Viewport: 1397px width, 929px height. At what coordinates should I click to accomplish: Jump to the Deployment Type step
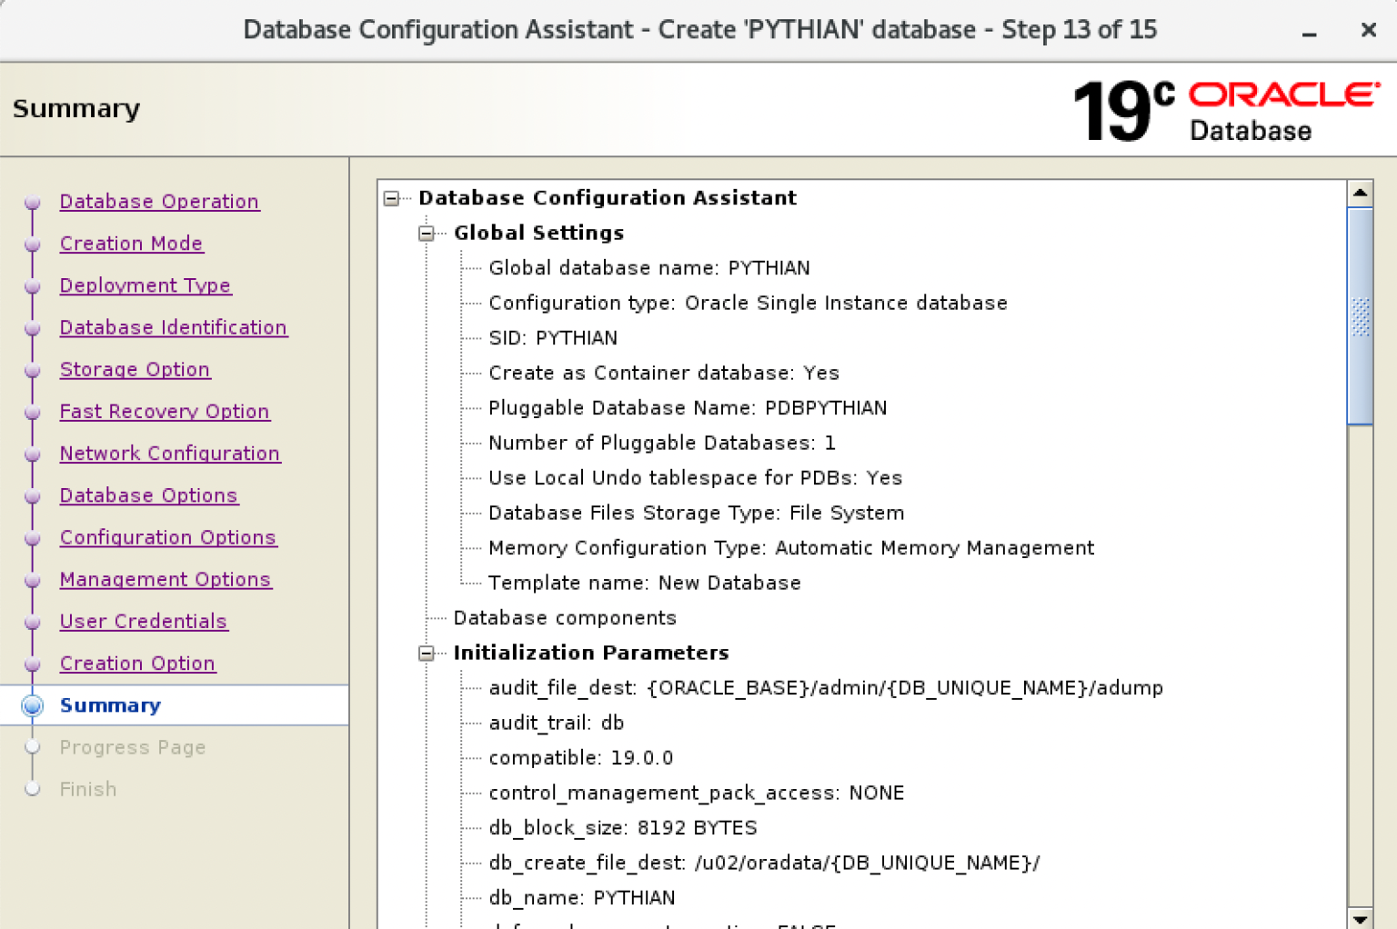tap(146, 285)
